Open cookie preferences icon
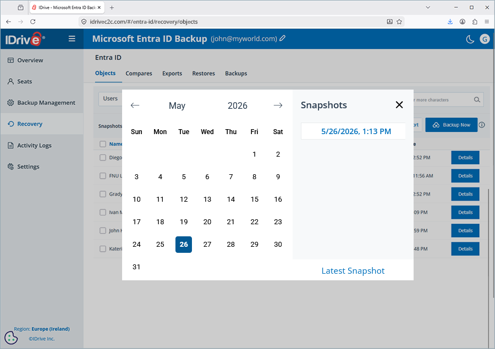The height and width of the screenshot is (349, 495). (x=11, y=338)
